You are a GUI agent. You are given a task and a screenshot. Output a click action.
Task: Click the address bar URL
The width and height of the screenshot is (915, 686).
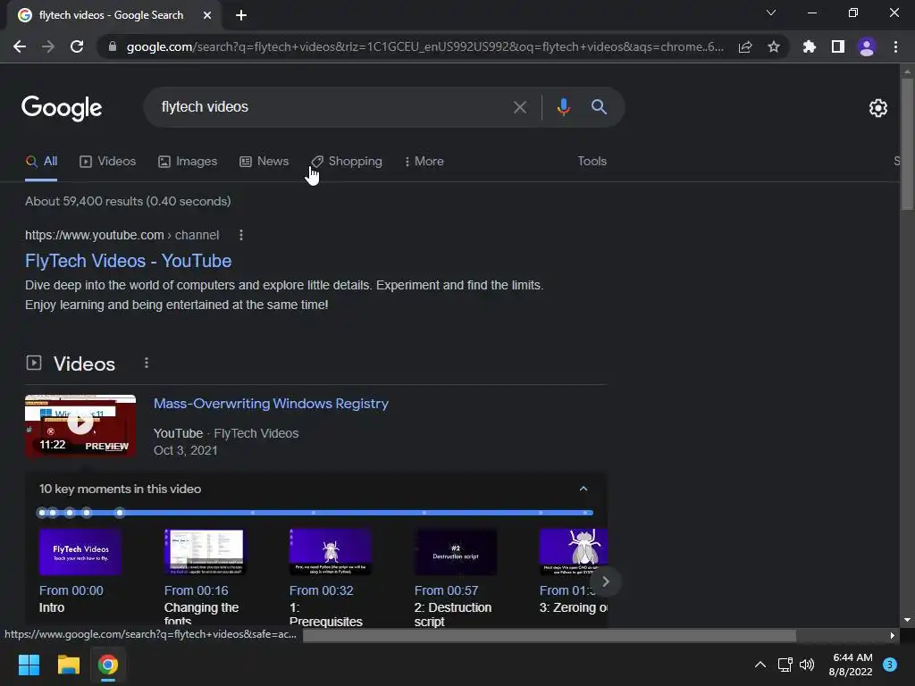click(424, 46)
